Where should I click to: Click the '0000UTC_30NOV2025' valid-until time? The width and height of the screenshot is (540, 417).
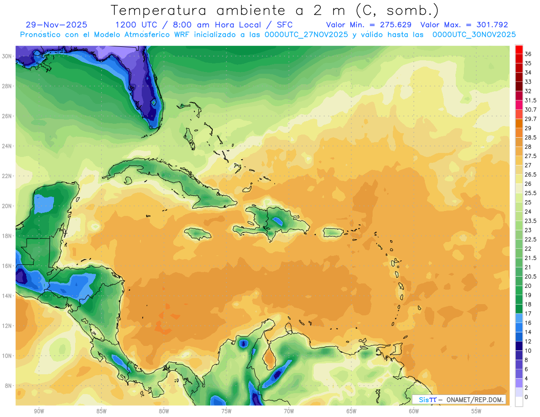[474, 34]
